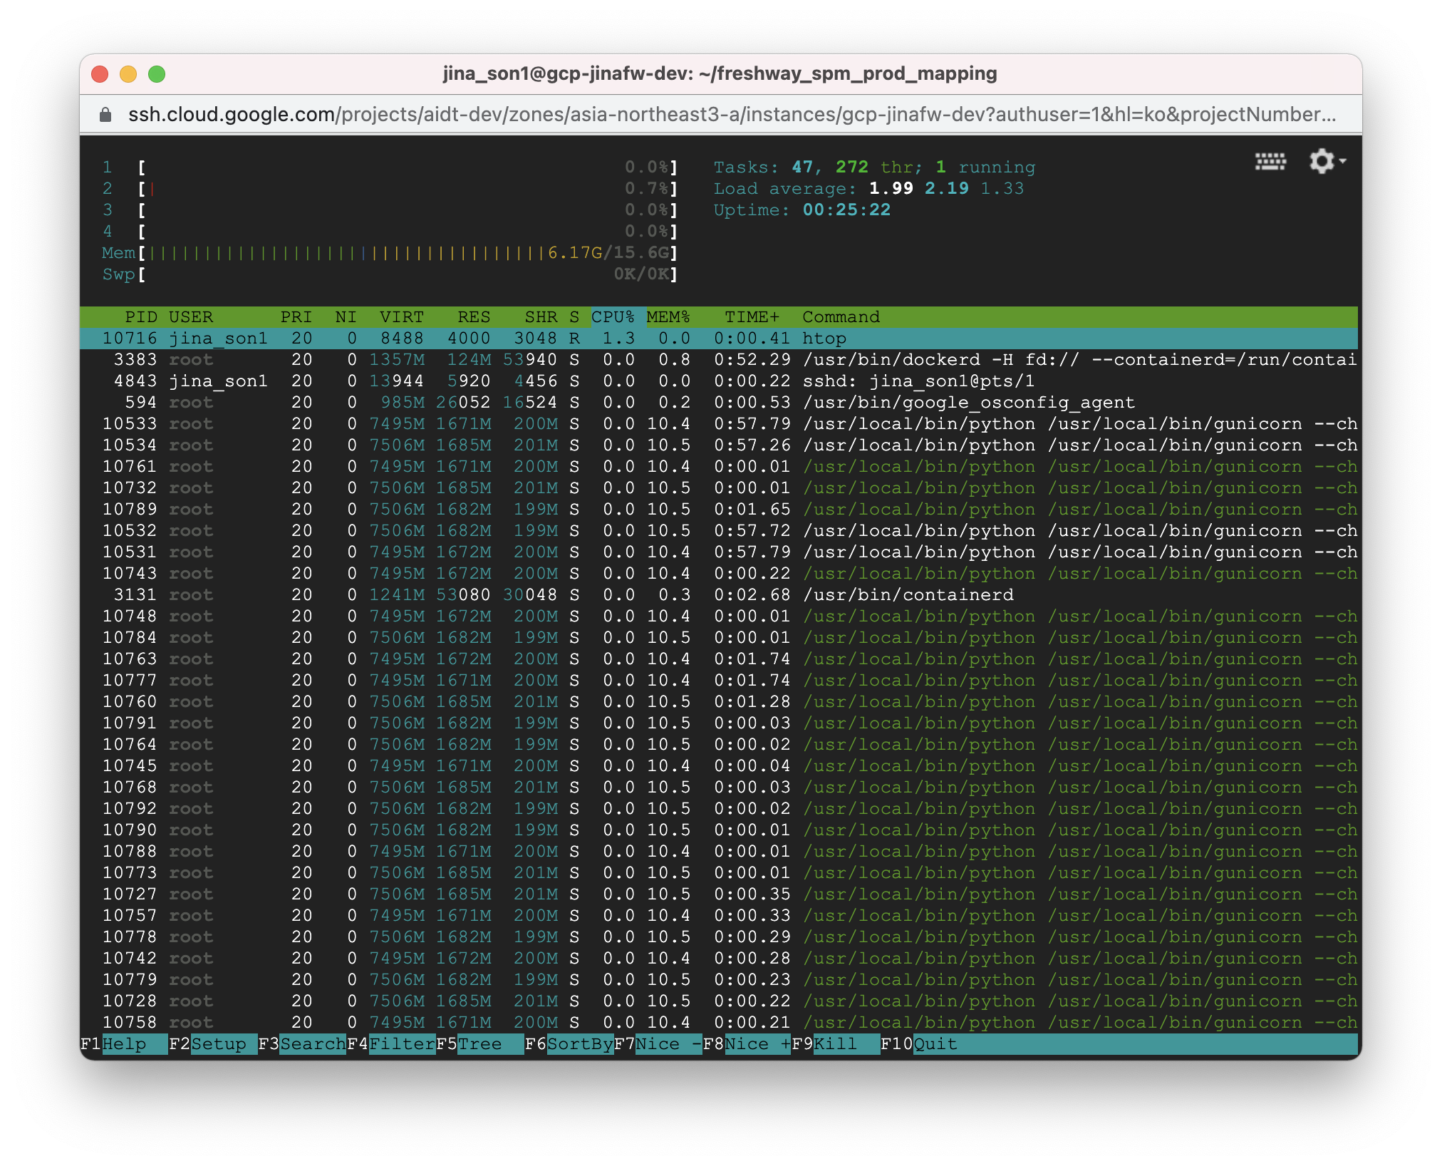The height and width of the screenshot is (1166, 1442).
Task: Click F1 Help in function bar
Action: coord(124,1044)
